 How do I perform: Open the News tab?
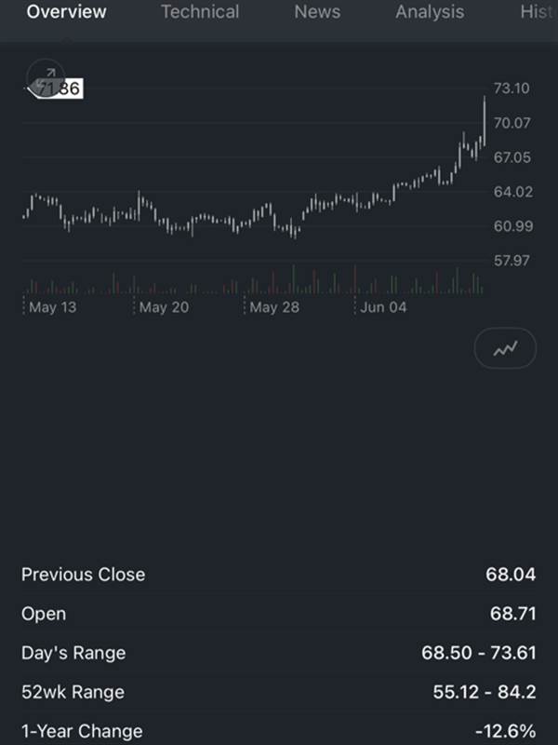pos(317,12)
